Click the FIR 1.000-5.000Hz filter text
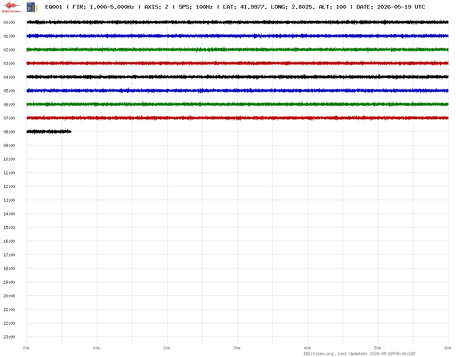 pos(103,7)
